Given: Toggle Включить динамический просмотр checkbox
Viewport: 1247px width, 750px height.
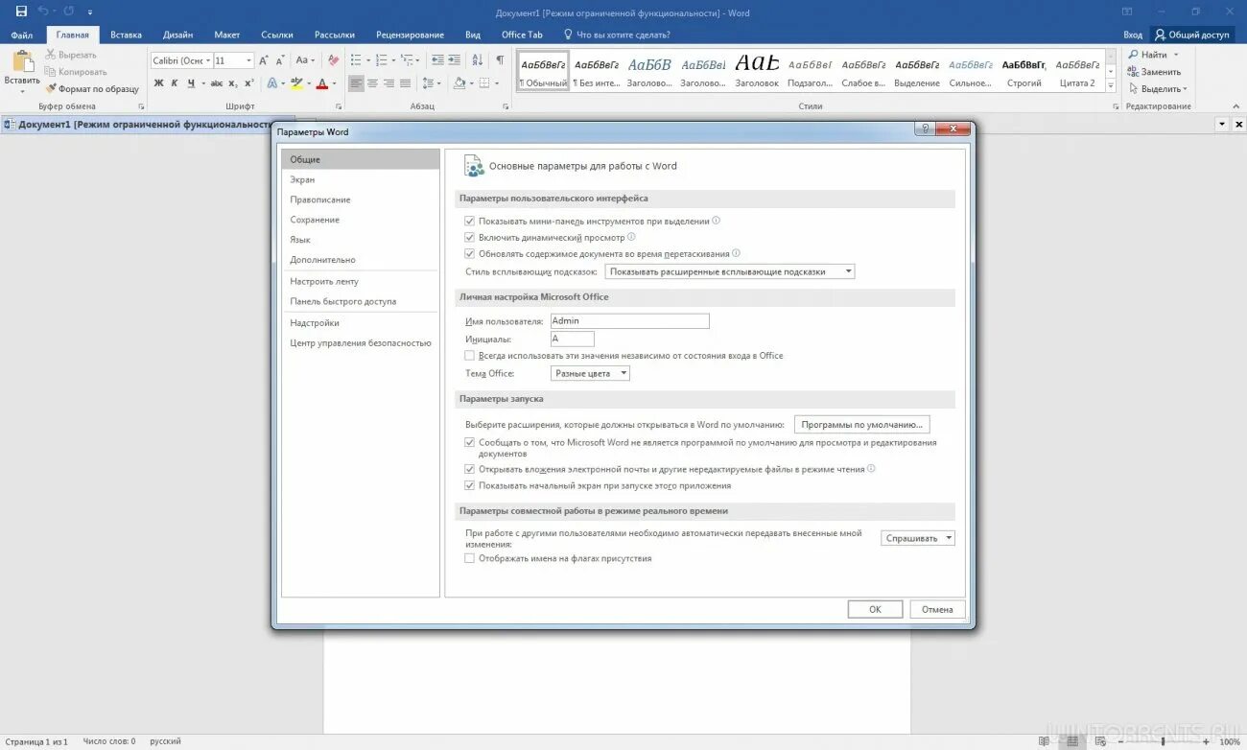Looking at the screenshot, I should pyautogui.click(x=470, y=238).
